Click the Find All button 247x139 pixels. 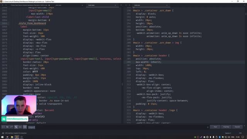coord(237,127)
